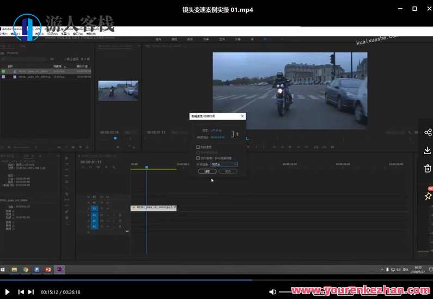Click the trash delete icon in sidebar

[x=428, y=168]
